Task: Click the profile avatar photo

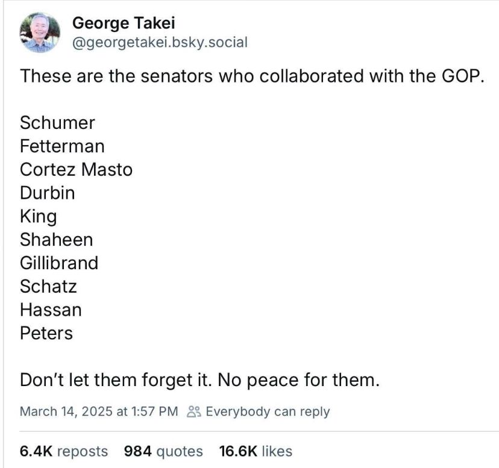Action: coord(40,33)
